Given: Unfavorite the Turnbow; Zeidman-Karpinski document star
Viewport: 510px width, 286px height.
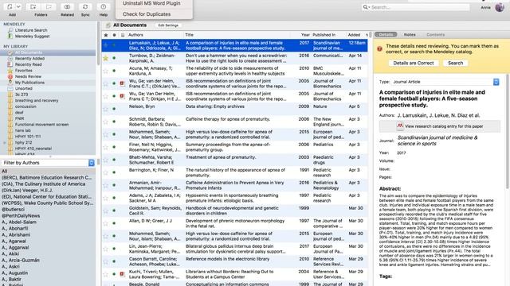Looking at the screenshot, I should click(106, 58).
